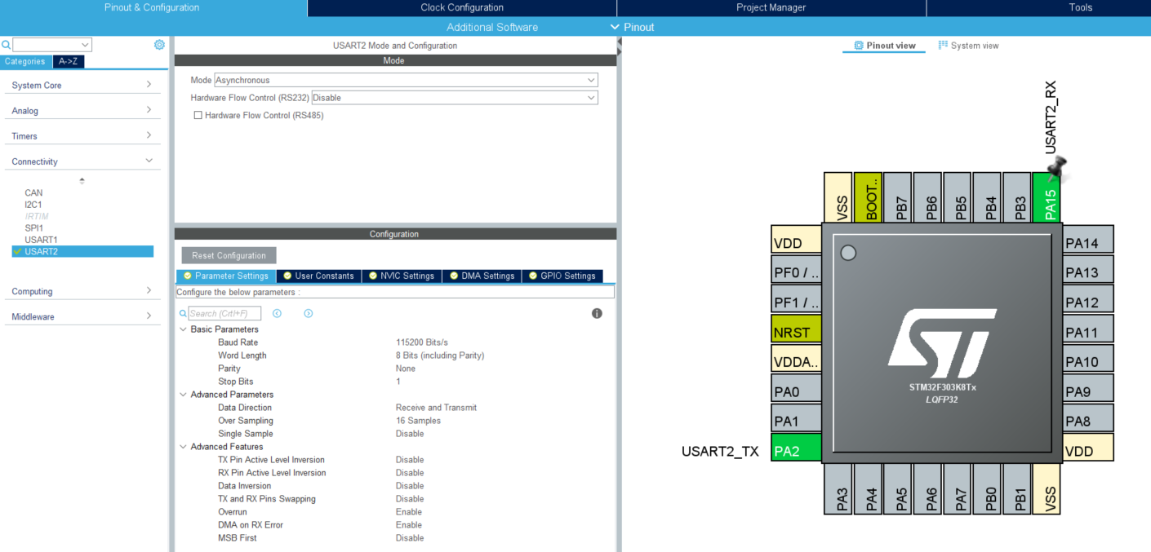Click the PB0 pin at the chip bottom
The width and height of the screenshot is (1151, 552).
[x=988, y=489]
